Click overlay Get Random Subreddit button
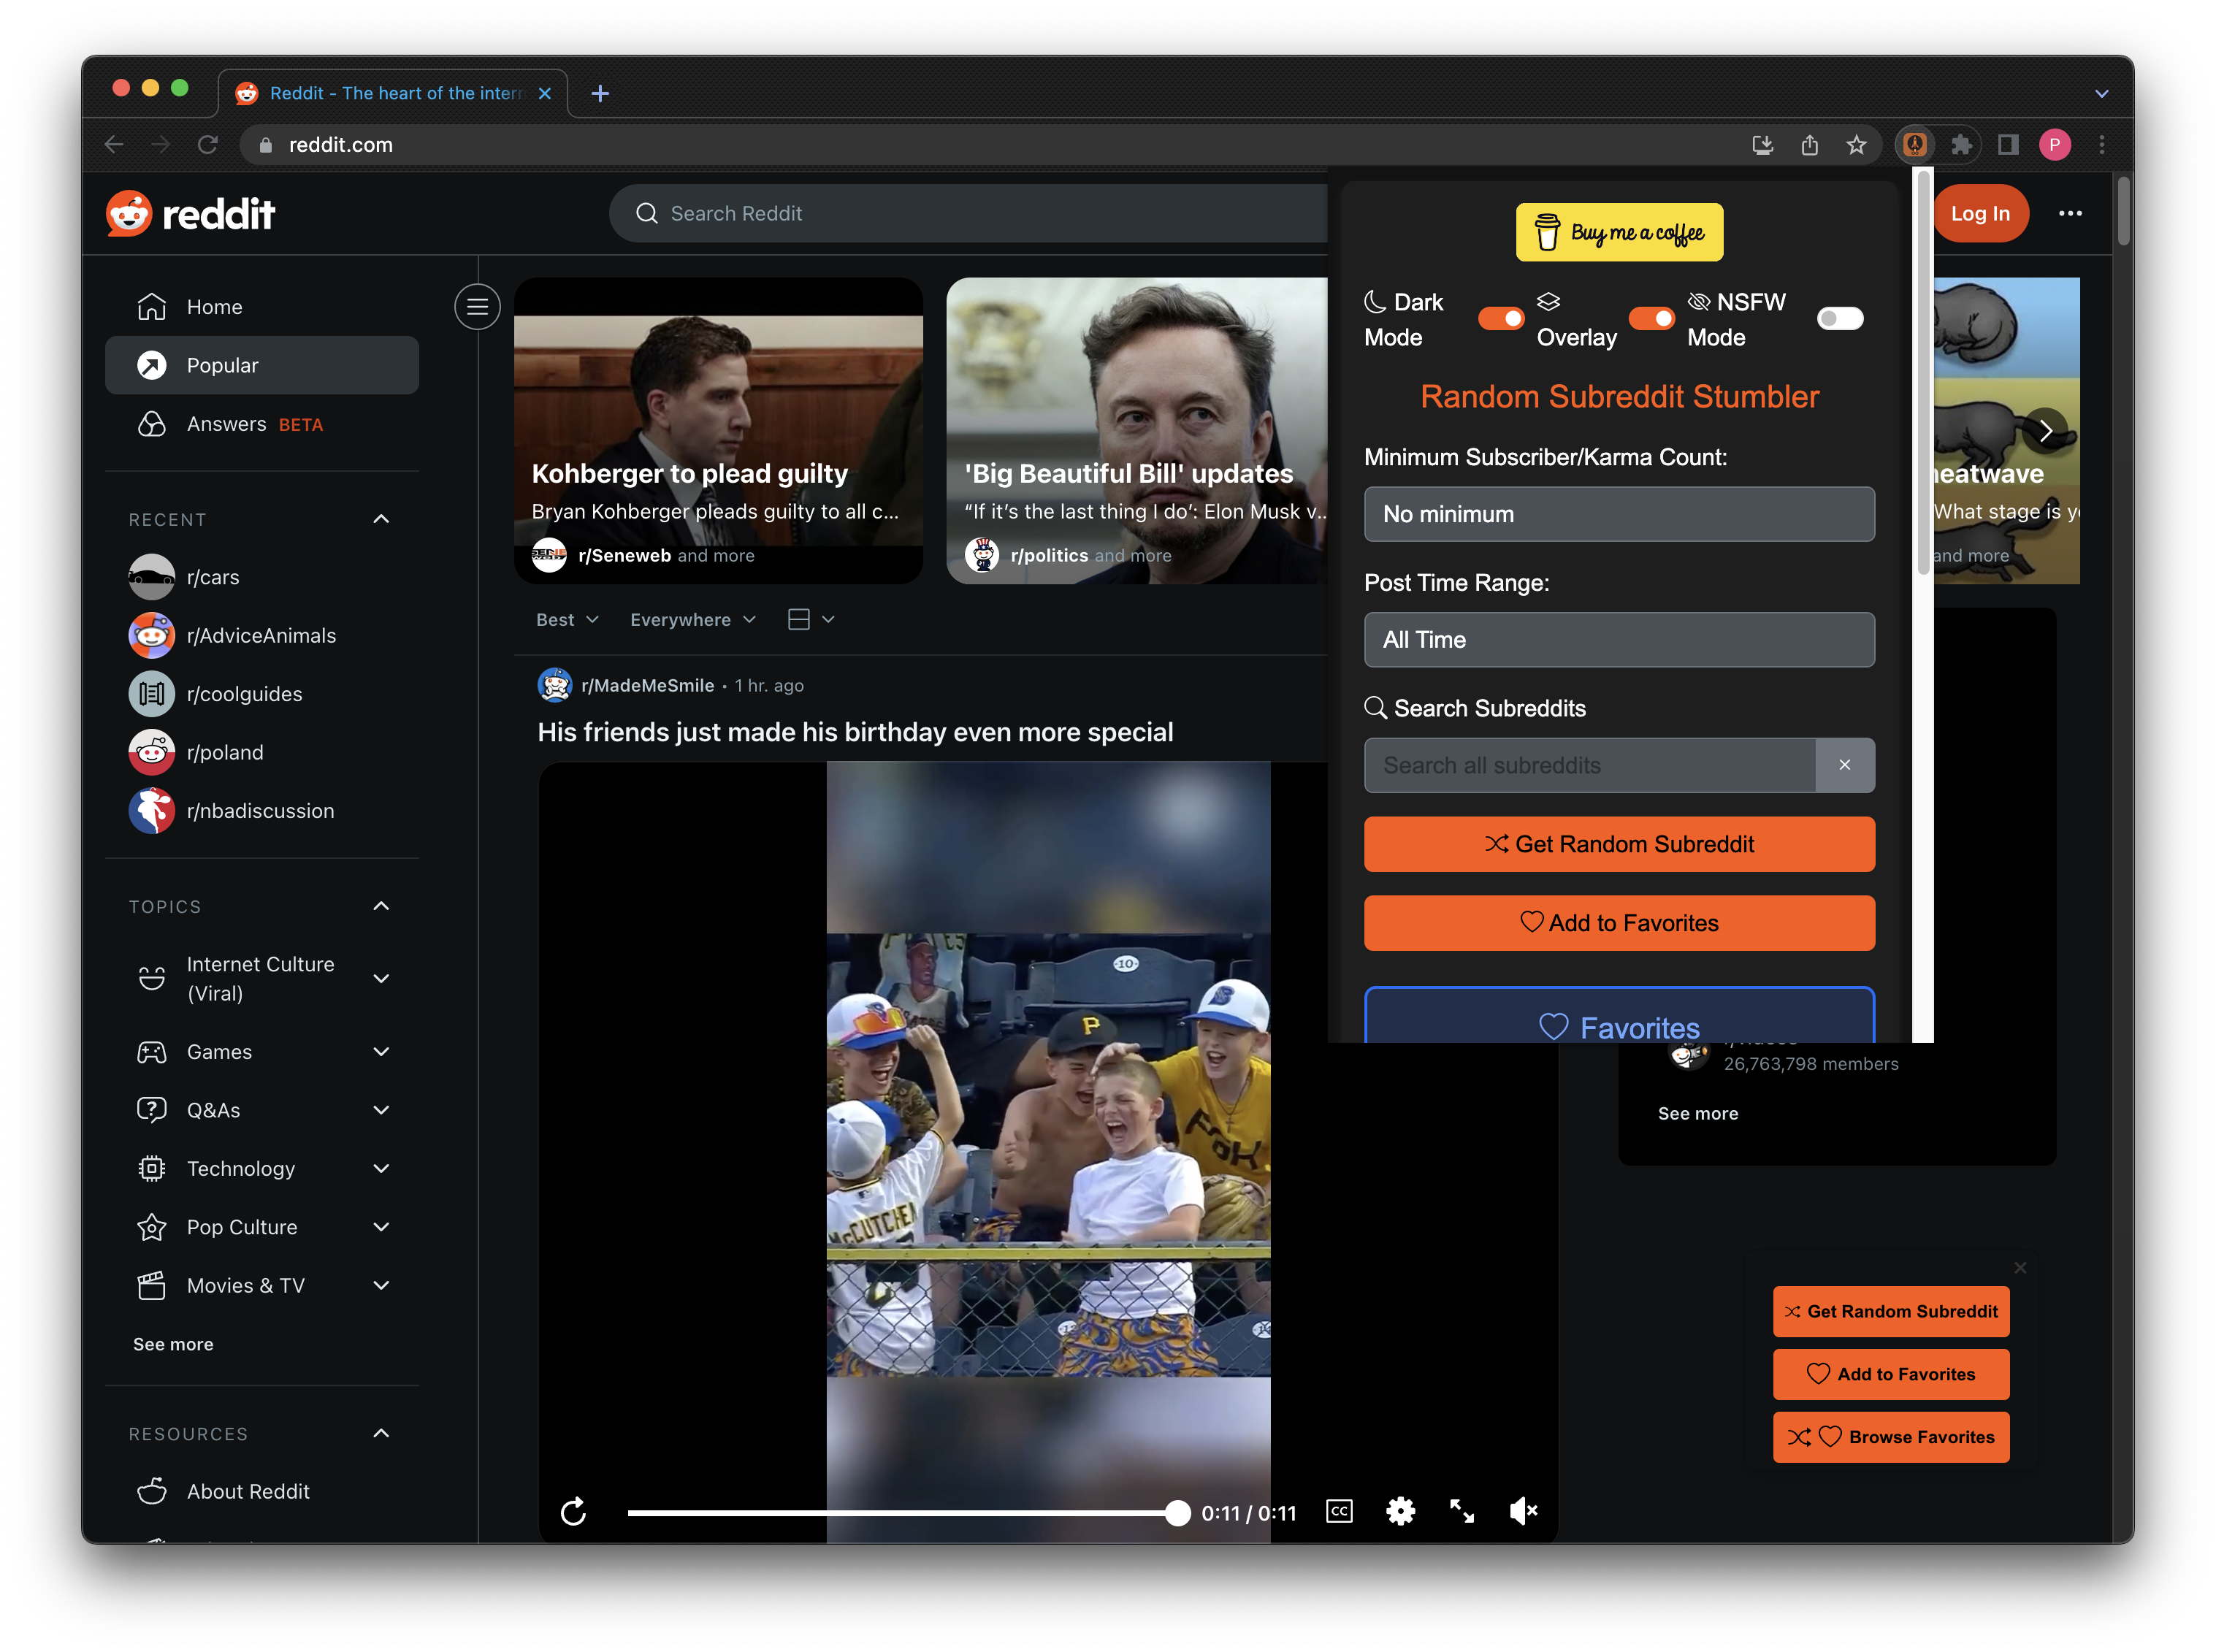 pyautogui.click(x=1890, y=1311)
